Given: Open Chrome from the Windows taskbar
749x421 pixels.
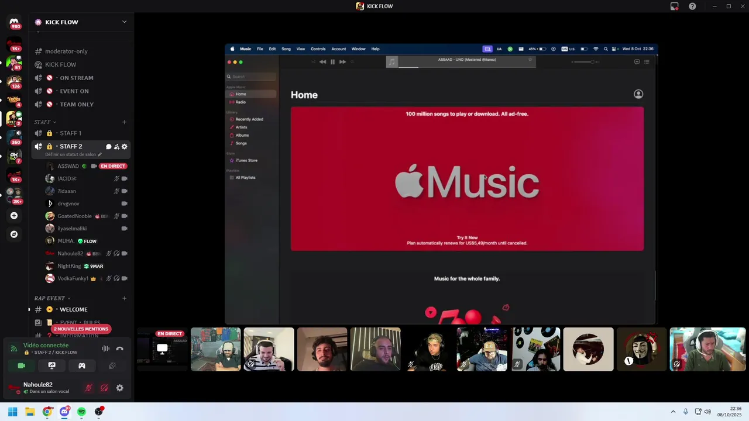Looking at the screenshot, I should click(x=47, y=412).
